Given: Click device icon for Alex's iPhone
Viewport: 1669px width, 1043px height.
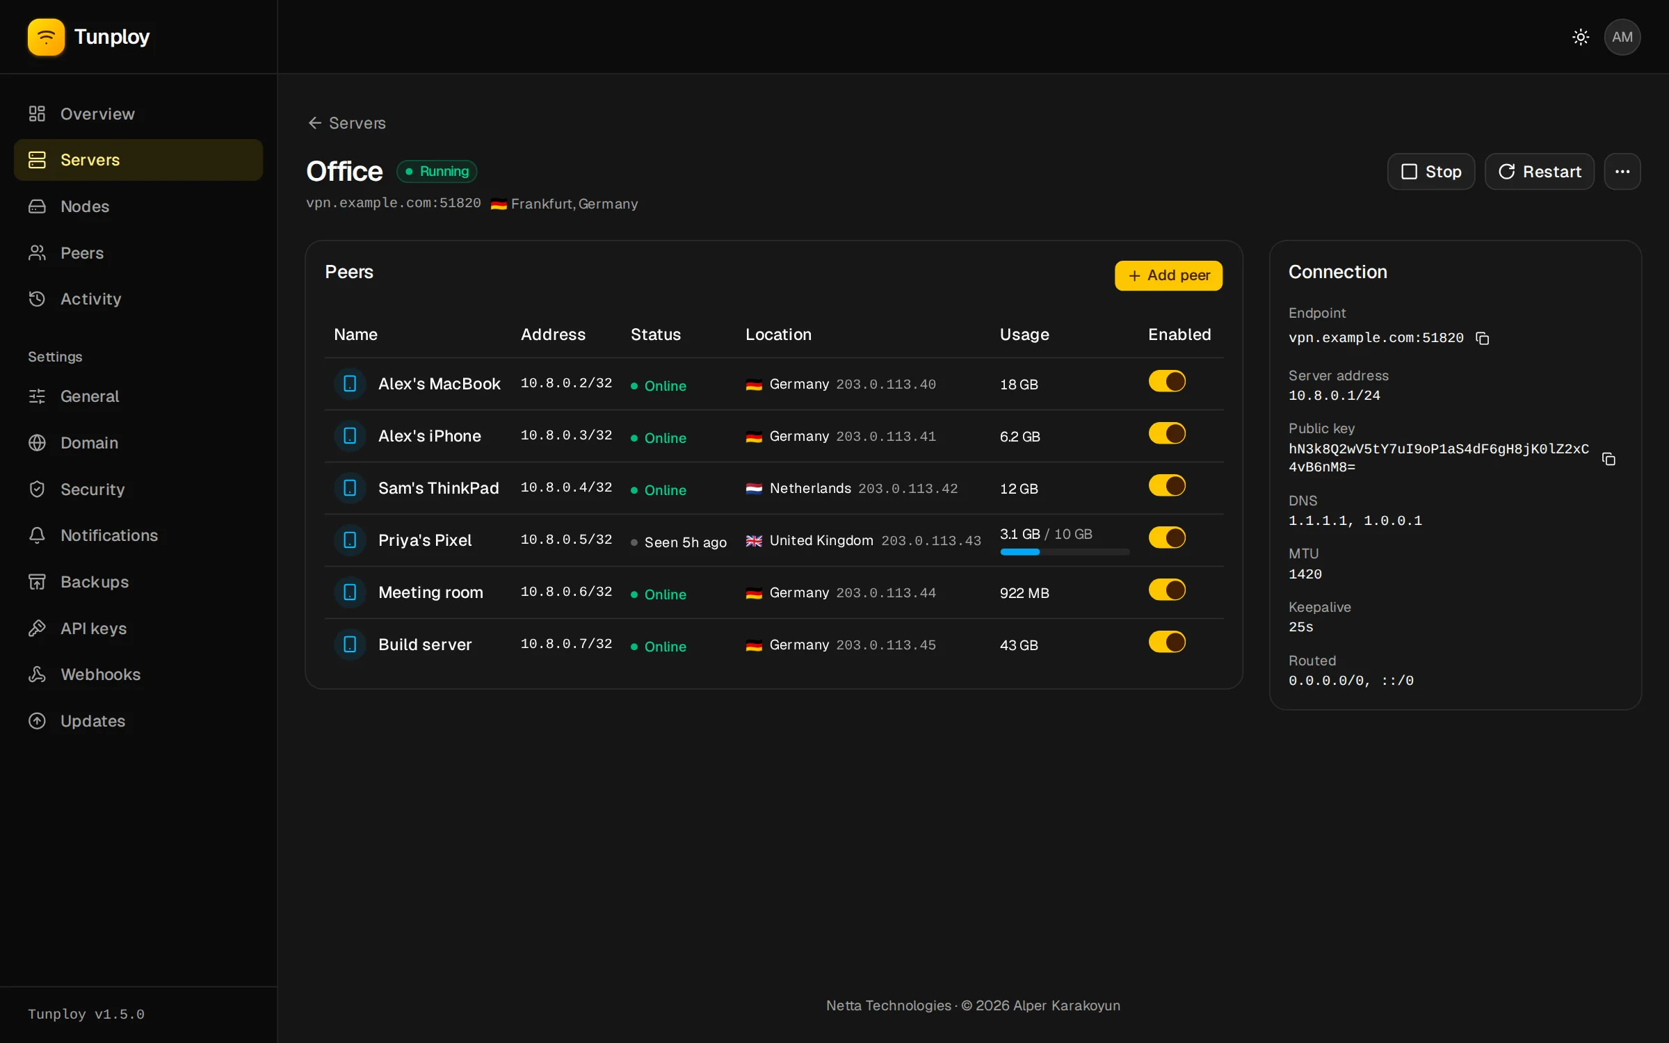Looking at the screenshot, I should tap(350, 436).
